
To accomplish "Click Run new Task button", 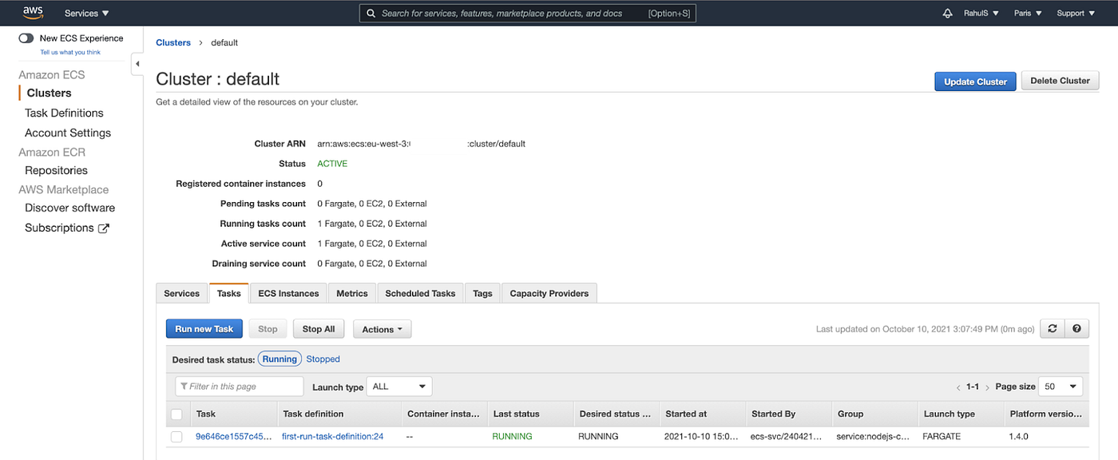I will [204, 329].
